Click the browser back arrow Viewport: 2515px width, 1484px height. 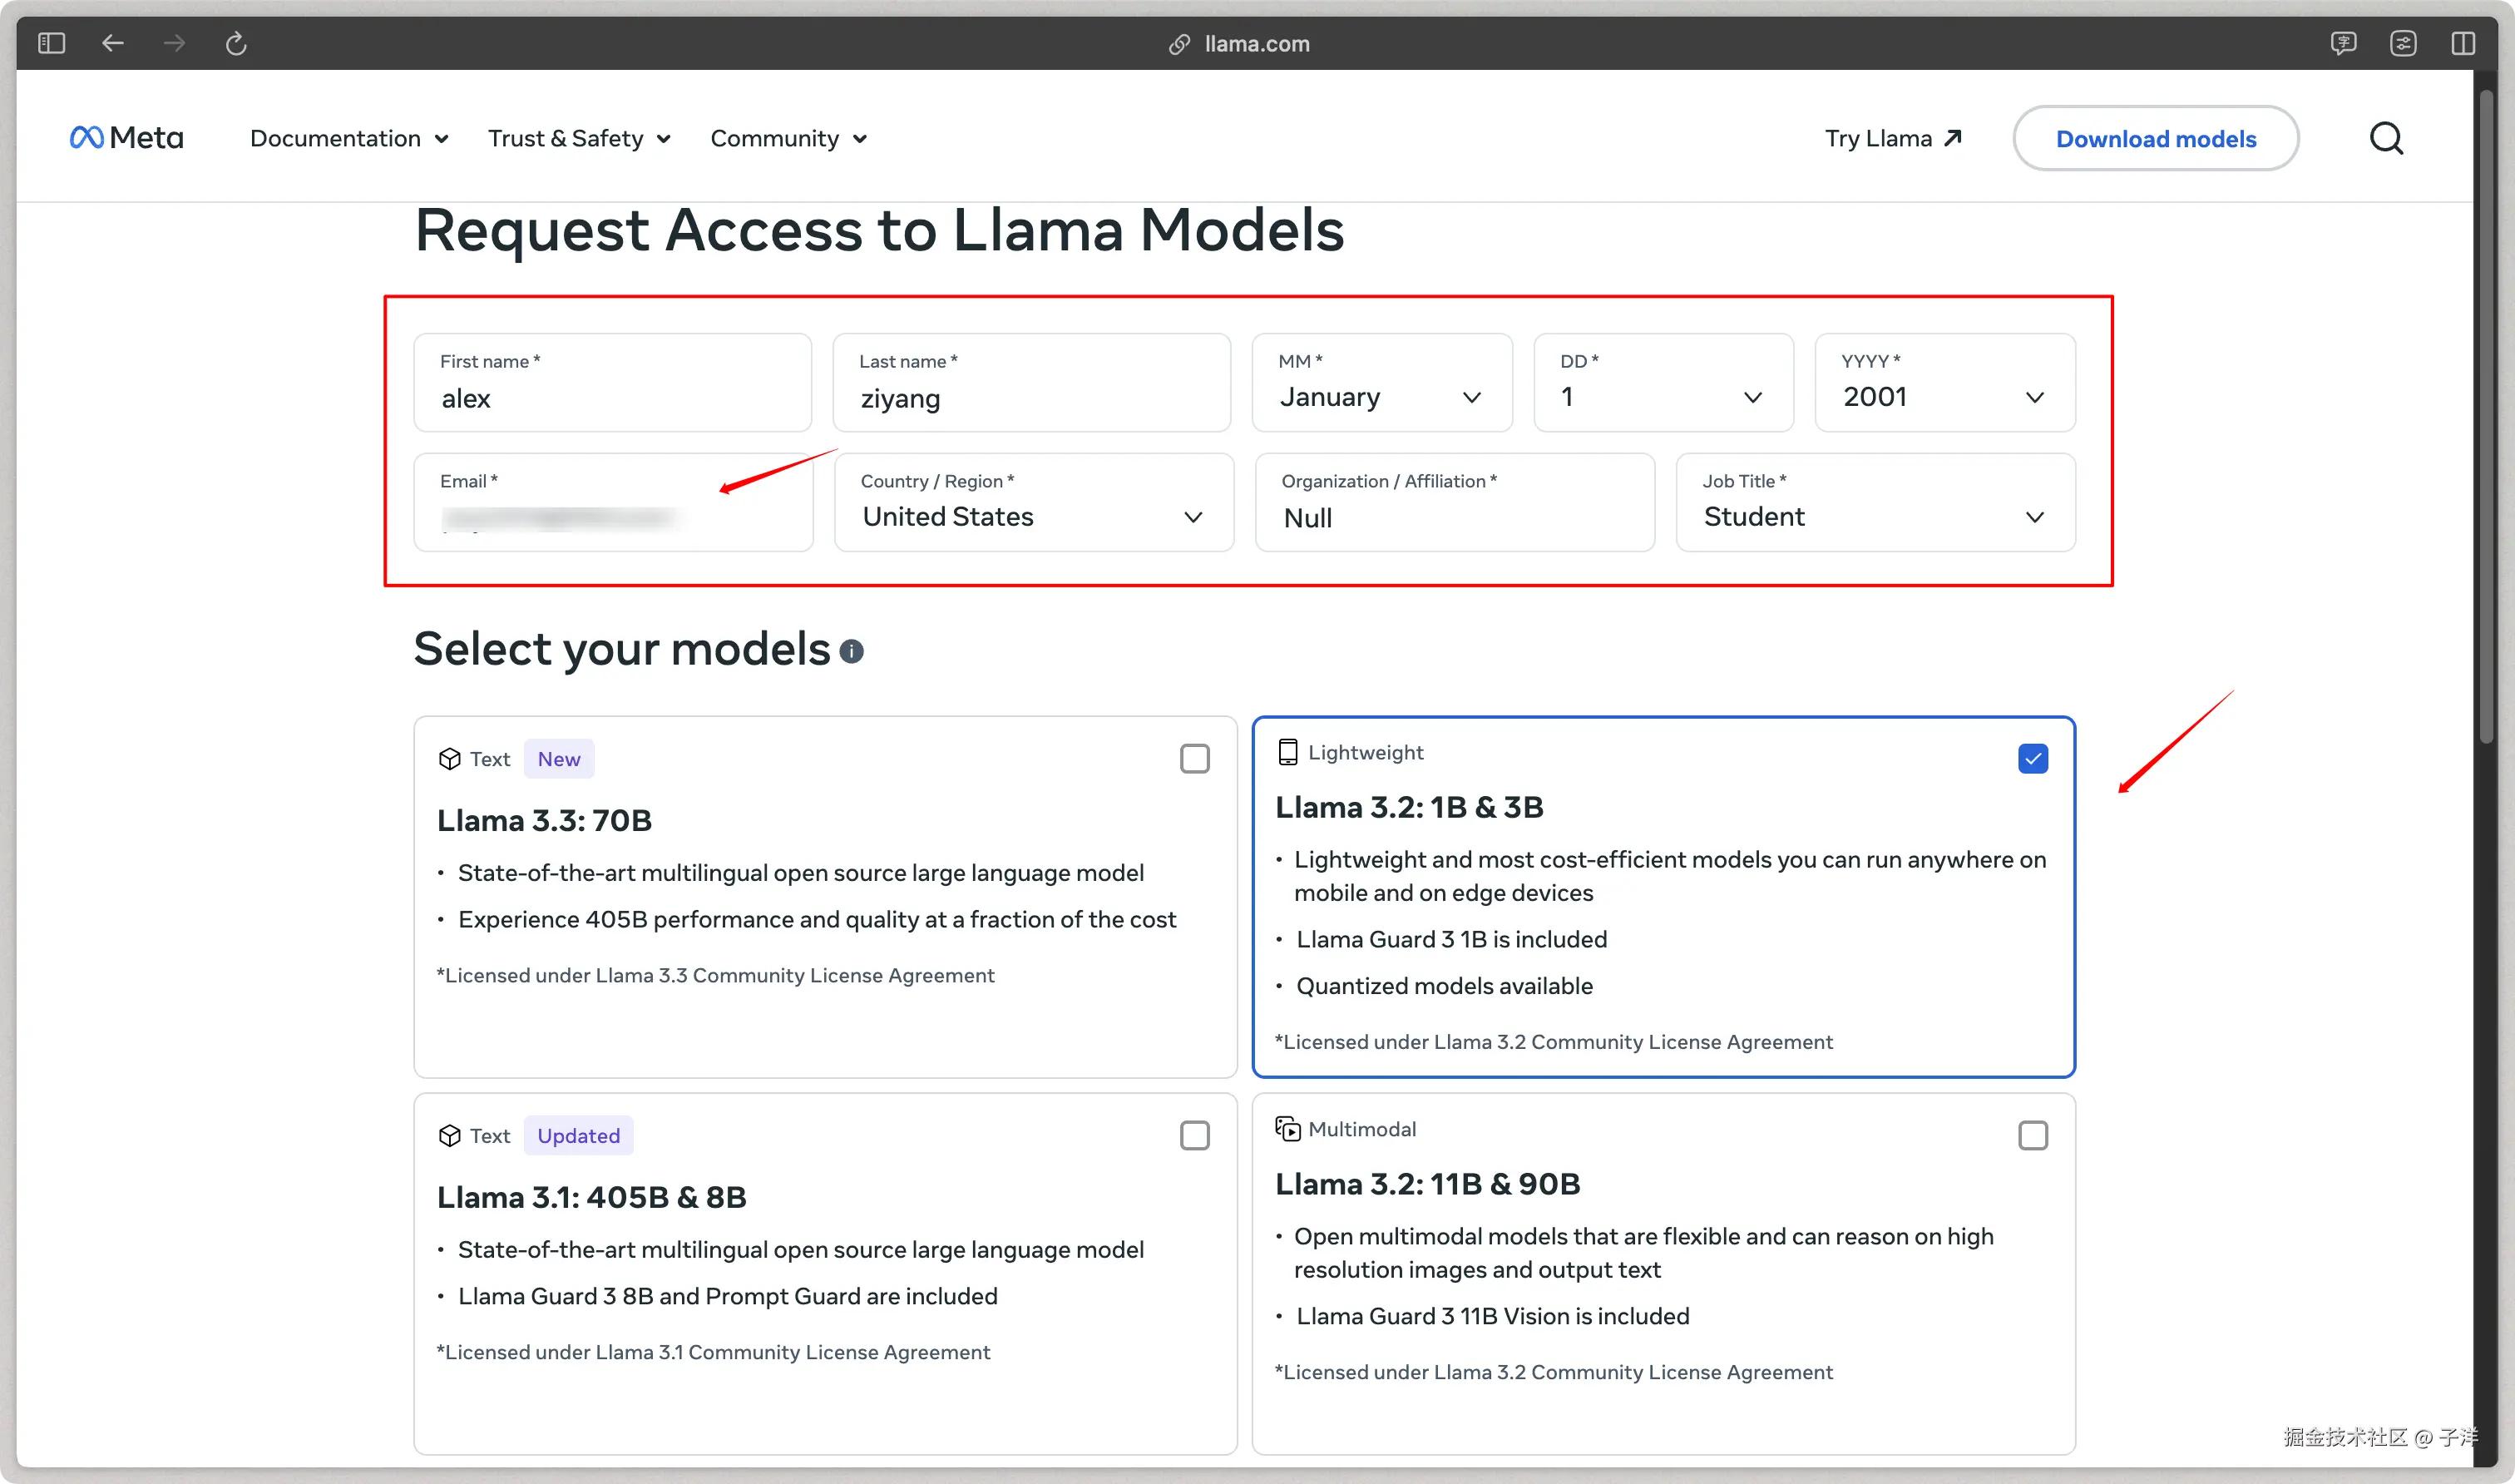pos(113,43)
